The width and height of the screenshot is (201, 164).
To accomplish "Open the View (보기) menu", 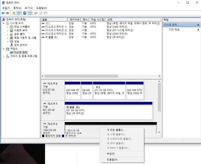I will 29,8.
